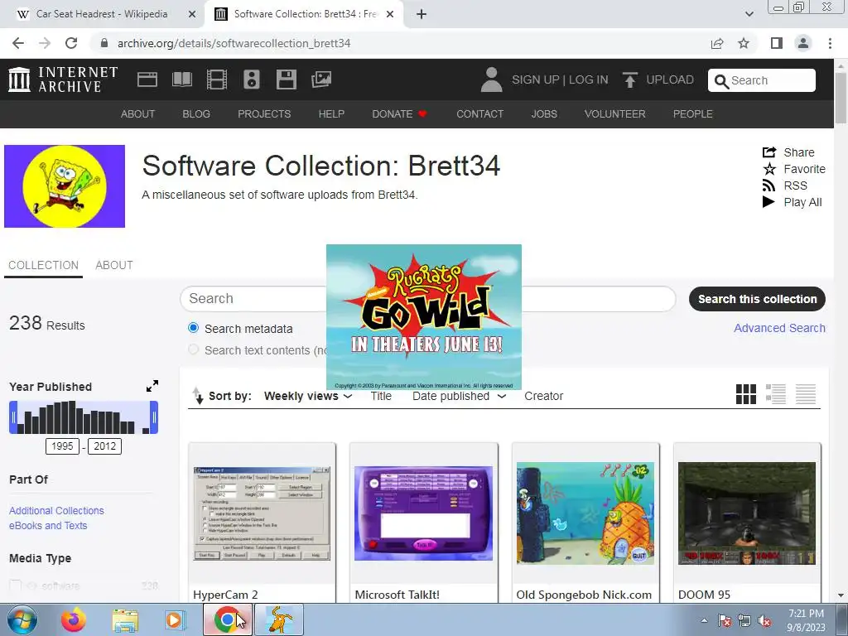Viewport: 848px width, 636px height.
Task: Click Search this collection button
Action: [x=757, y=299]
